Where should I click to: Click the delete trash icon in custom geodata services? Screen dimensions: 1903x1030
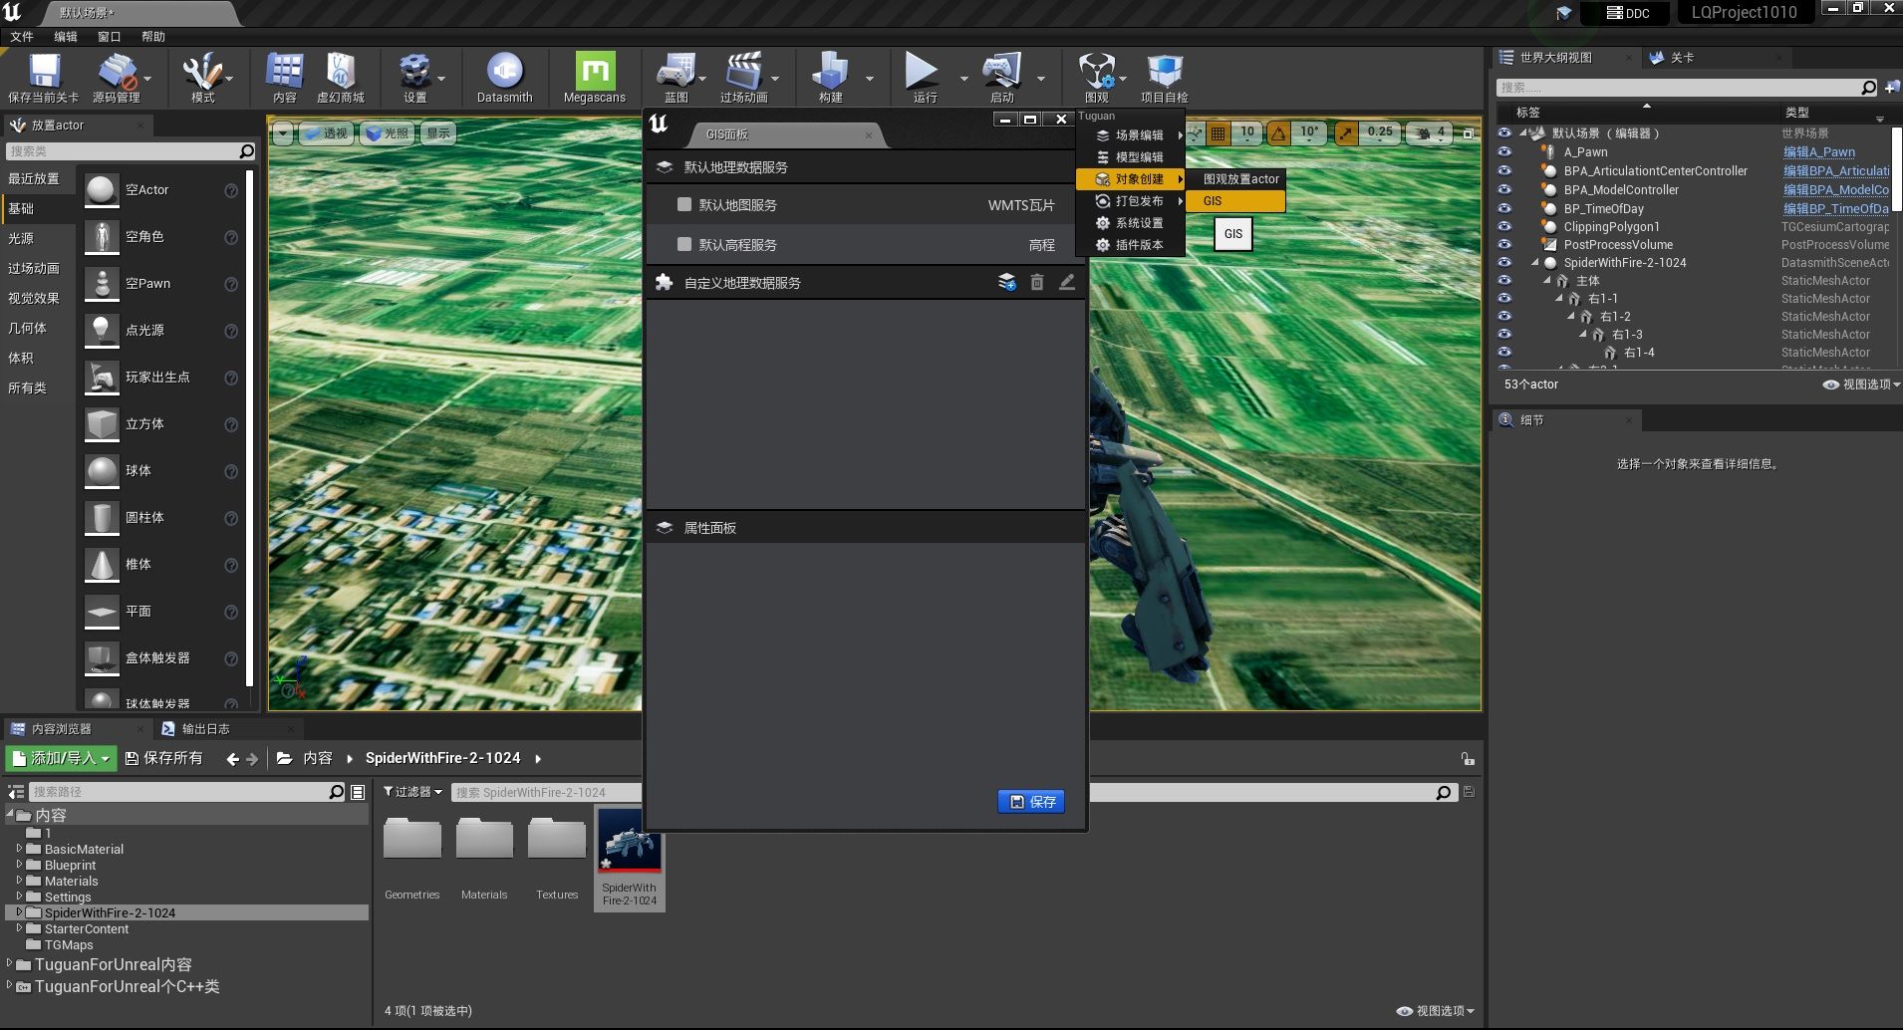[1036, 283]
